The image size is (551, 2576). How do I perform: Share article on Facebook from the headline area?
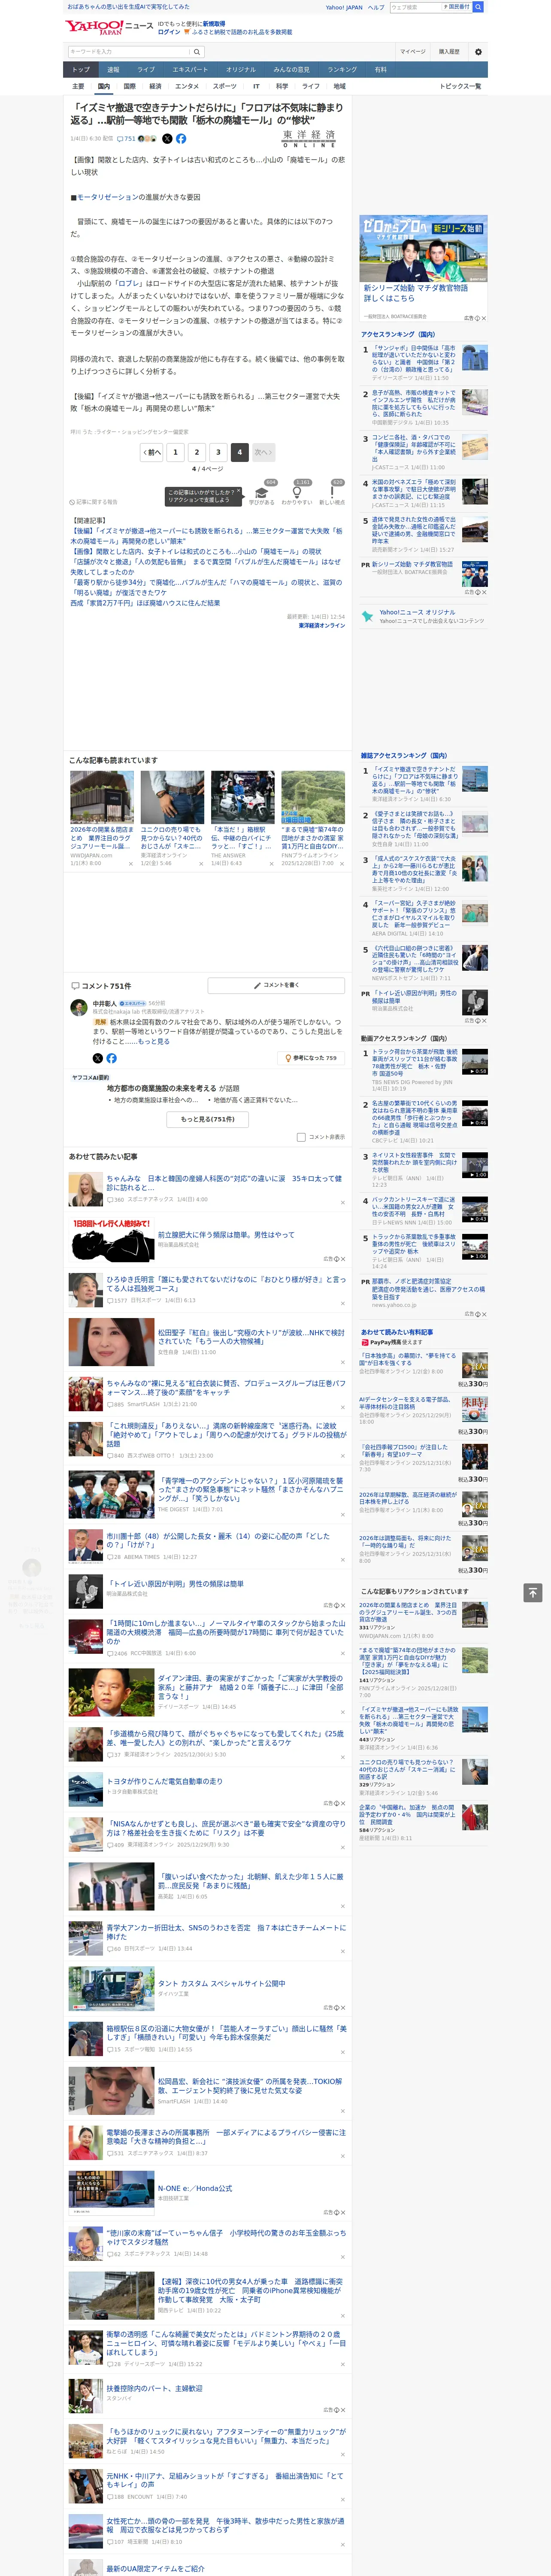click(181, 139)
